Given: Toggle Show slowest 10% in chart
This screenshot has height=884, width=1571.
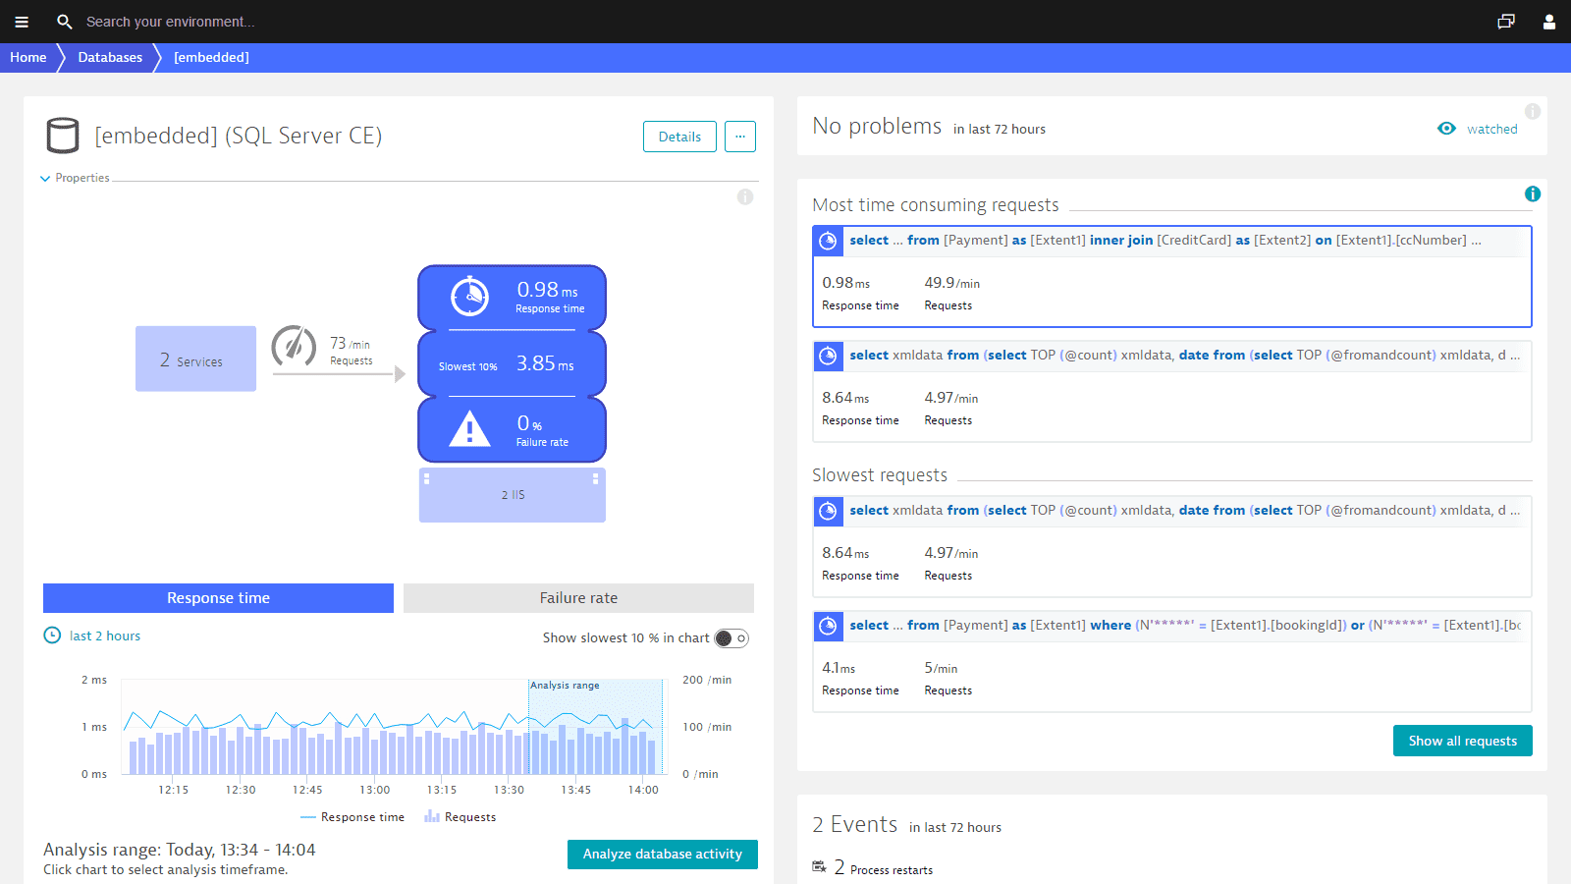Looking at the screenshot, I should [x=731, y=638].
